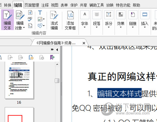The width and height of the screenshot is (157, 122).
Task: Click the insert page icon with plus
Action: [x=31, y=57]
